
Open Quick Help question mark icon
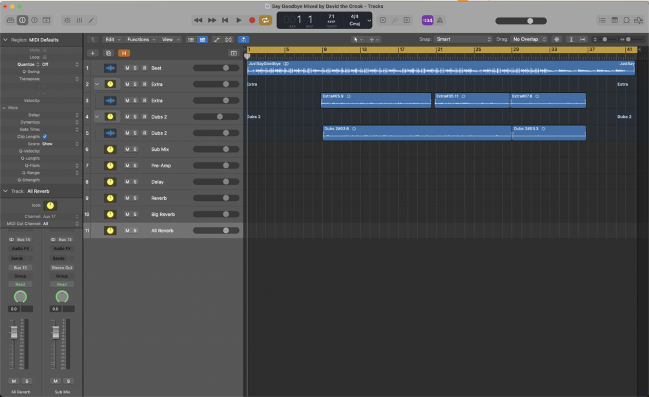[34, 20]
